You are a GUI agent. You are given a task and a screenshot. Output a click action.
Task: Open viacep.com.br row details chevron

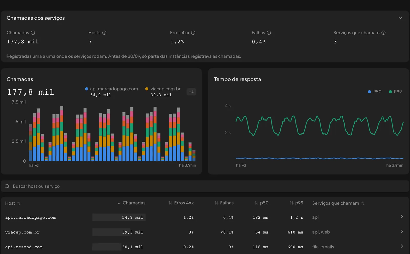click(402, 231)
